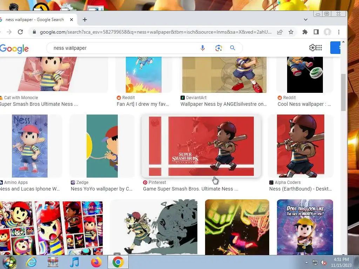The height and width of the screenshot is (269, 359).
Task: Click the ness wallpaper search field
Action: 124,48
